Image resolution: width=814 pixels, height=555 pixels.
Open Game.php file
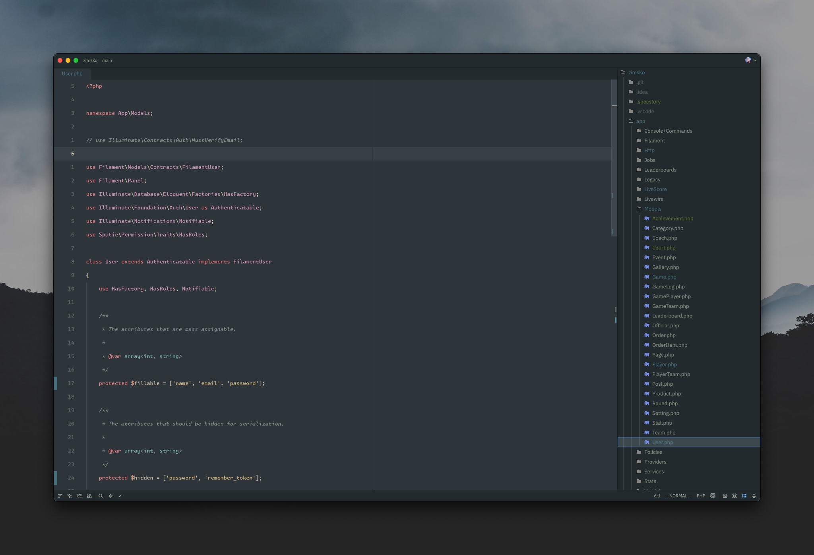coord(689,277)
